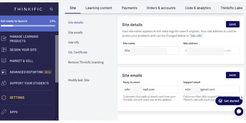
Task: Open Advanced Reporting chart icon
Action: tap(4, 72)
